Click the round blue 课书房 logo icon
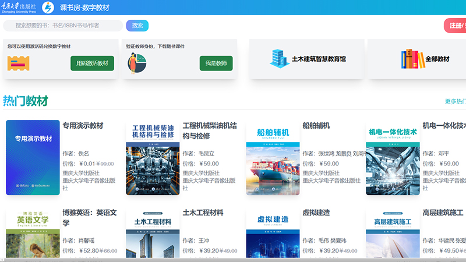Image resolution: width=466 pixels, height=262 pixels. [48, 8]
